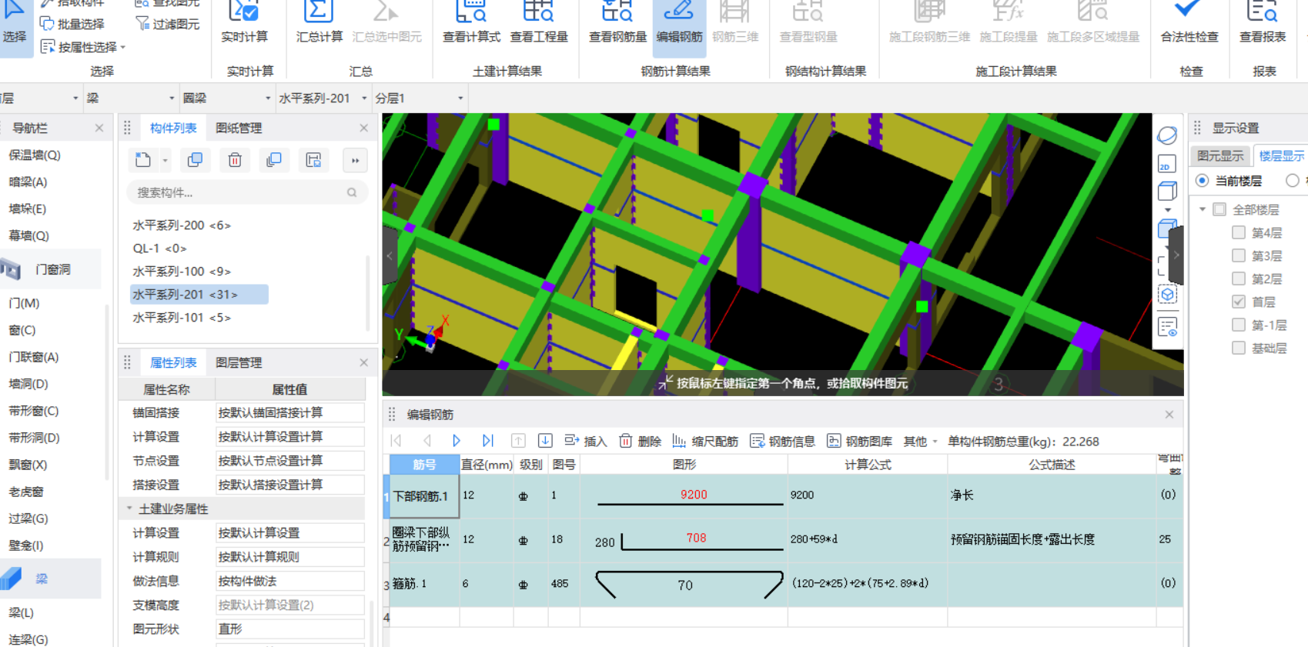The width and height of the screenshot is (1308, 647).
Task: Open 实时计算 real-time calculation
Action: point(245,23)
